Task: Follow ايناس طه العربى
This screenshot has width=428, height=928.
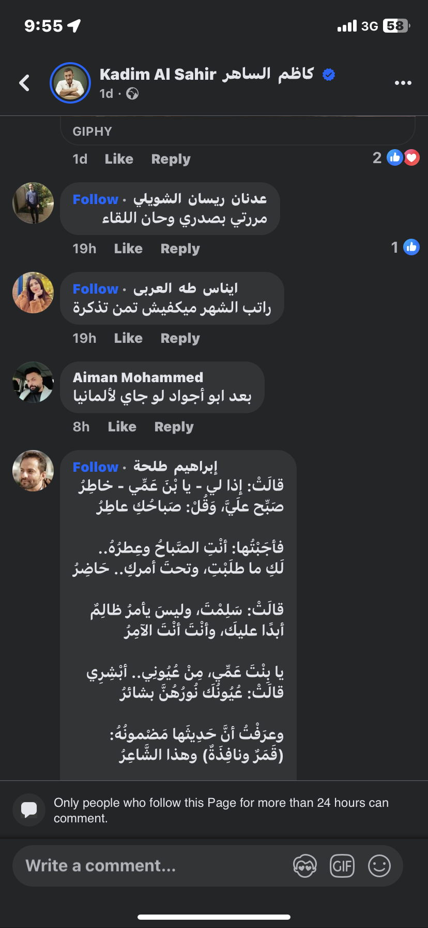Action: pyautogui.click(x=96, y=289)
